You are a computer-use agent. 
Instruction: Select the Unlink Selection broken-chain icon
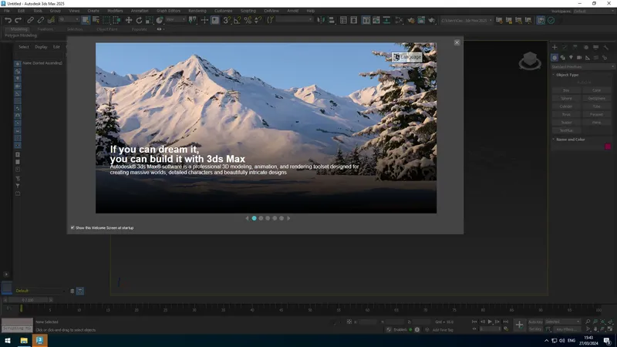tap(41, 20)
